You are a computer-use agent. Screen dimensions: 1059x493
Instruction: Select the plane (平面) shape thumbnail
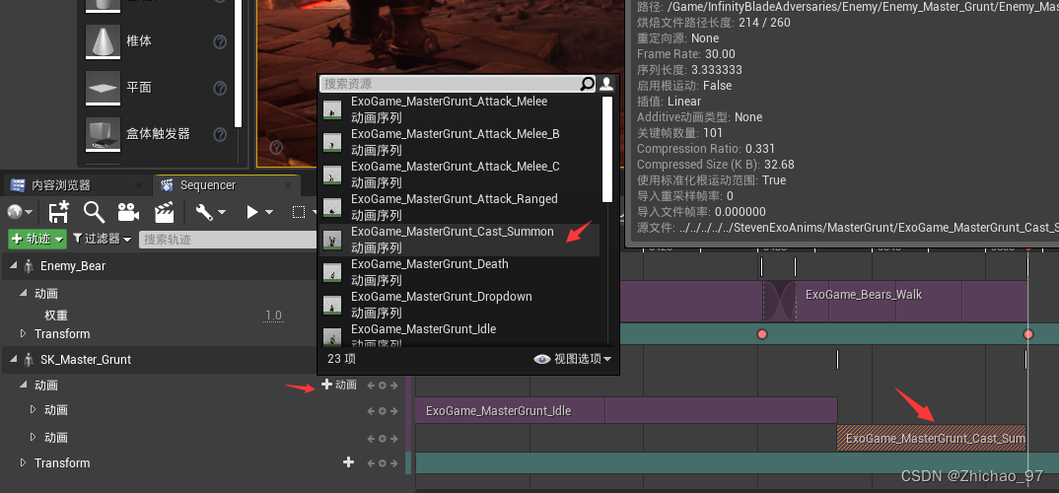[103, 88]
